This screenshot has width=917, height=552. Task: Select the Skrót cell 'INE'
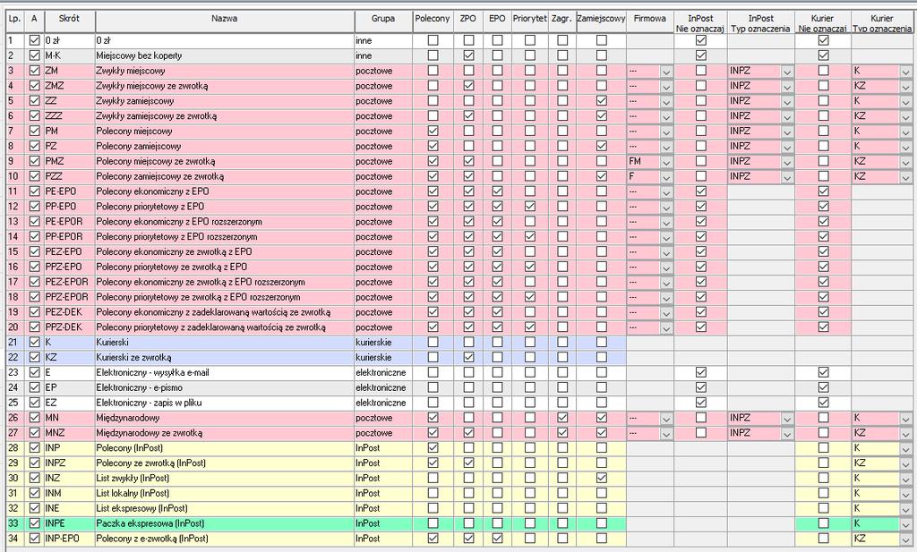coord(70,508)
